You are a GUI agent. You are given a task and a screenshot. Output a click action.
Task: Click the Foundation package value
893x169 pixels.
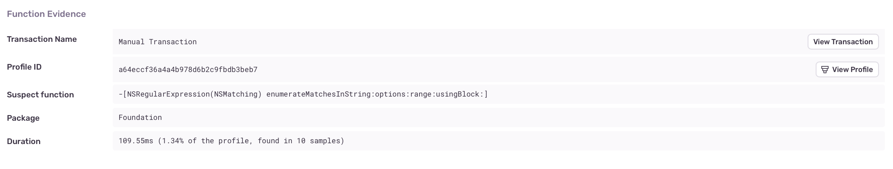pyautogui.click(x=140, y=117)
